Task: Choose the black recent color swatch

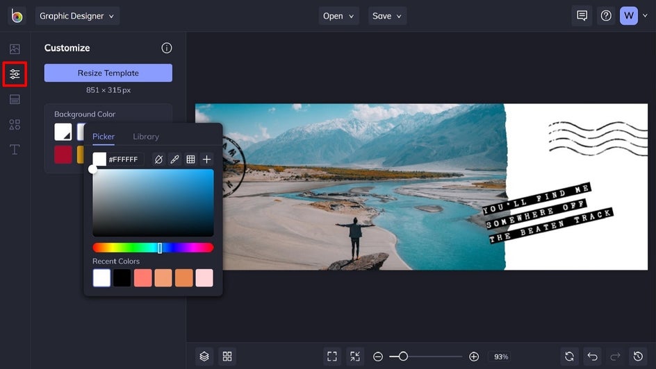Action: [122, 278]
